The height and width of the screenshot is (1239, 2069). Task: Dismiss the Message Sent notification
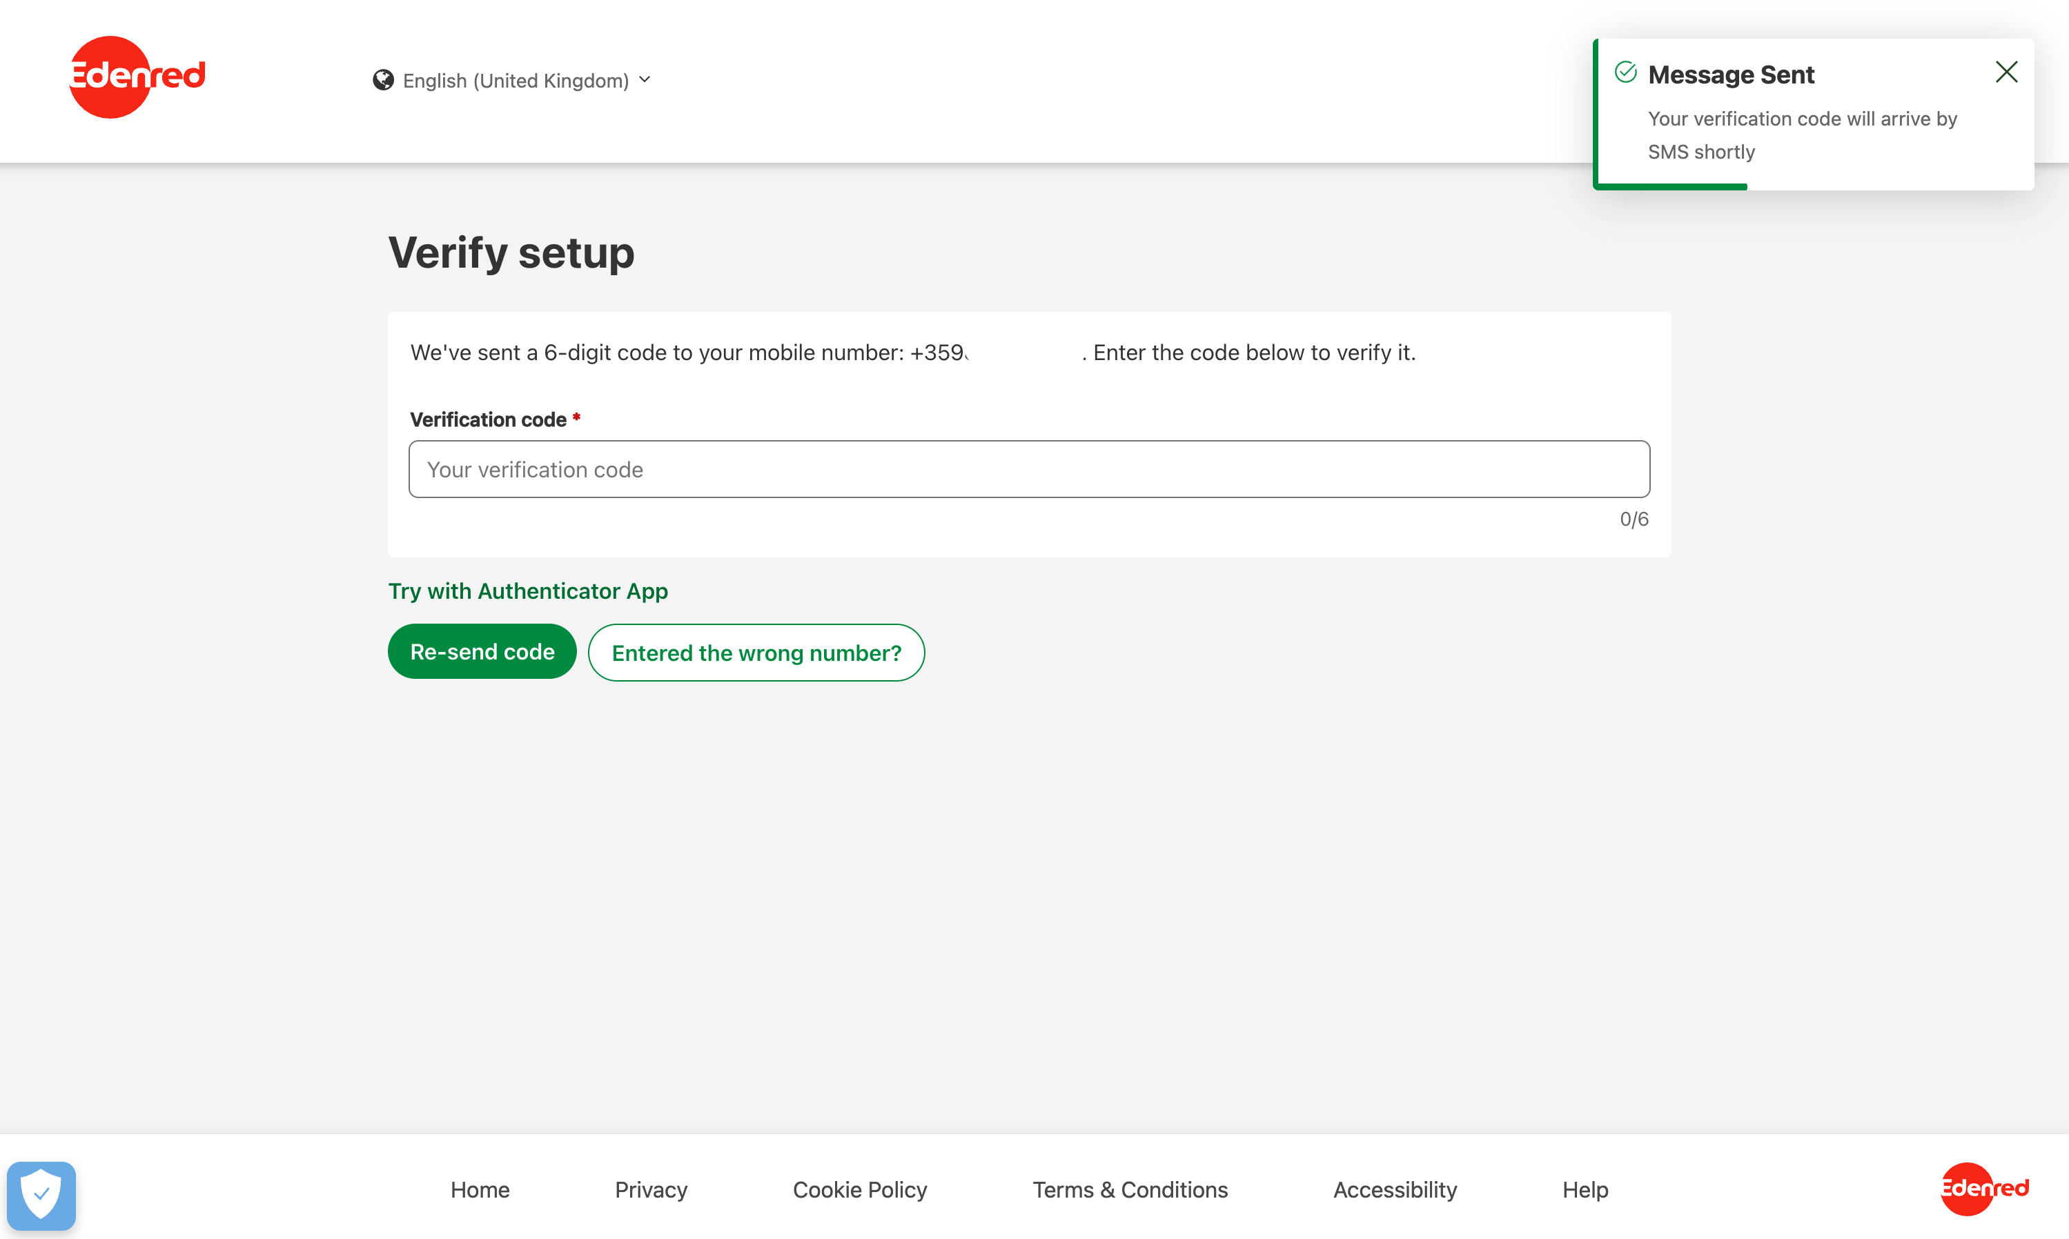click(2006, 72)
